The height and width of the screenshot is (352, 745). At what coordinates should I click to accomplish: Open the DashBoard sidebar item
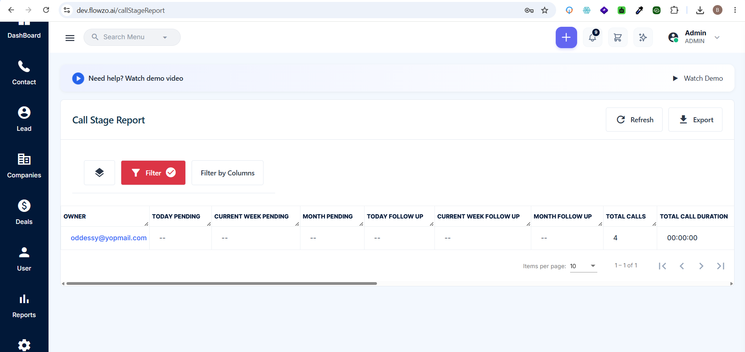(x=24, y=30)
